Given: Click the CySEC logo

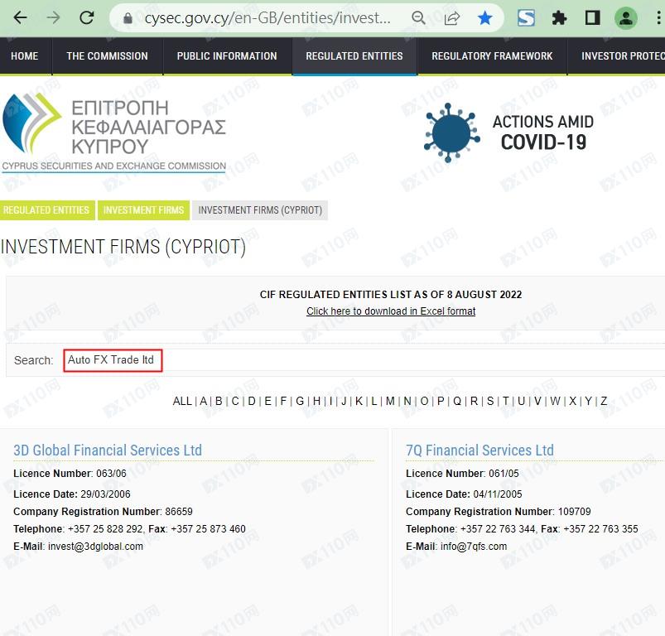Looking at the screenshot, I should [114, 132].
